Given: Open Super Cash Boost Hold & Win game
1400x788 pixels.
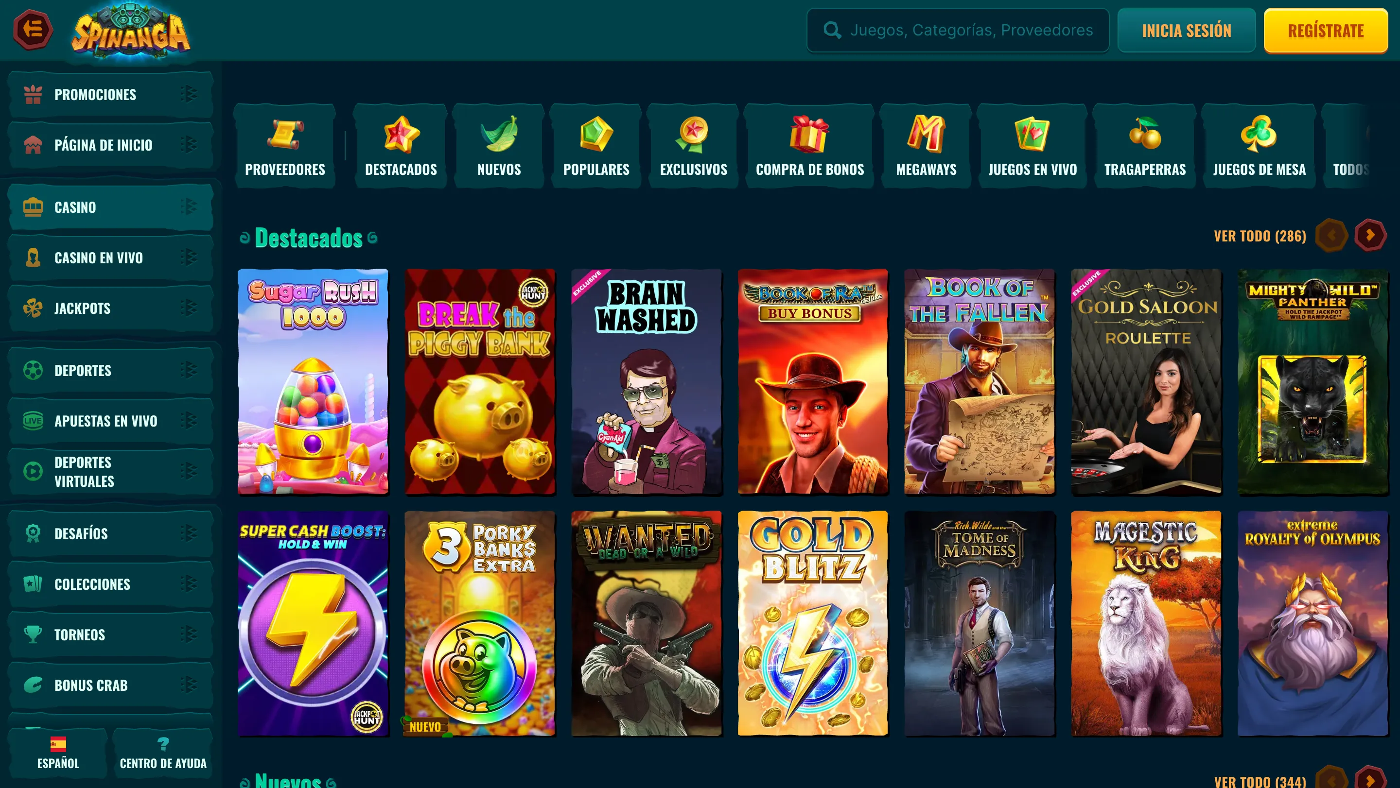Looking at the screenshot, I should point(313,623).
